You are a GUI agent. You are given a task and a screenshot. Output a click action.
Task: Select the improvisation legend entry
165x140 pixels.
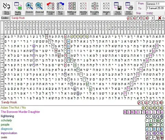click(9, 133)
